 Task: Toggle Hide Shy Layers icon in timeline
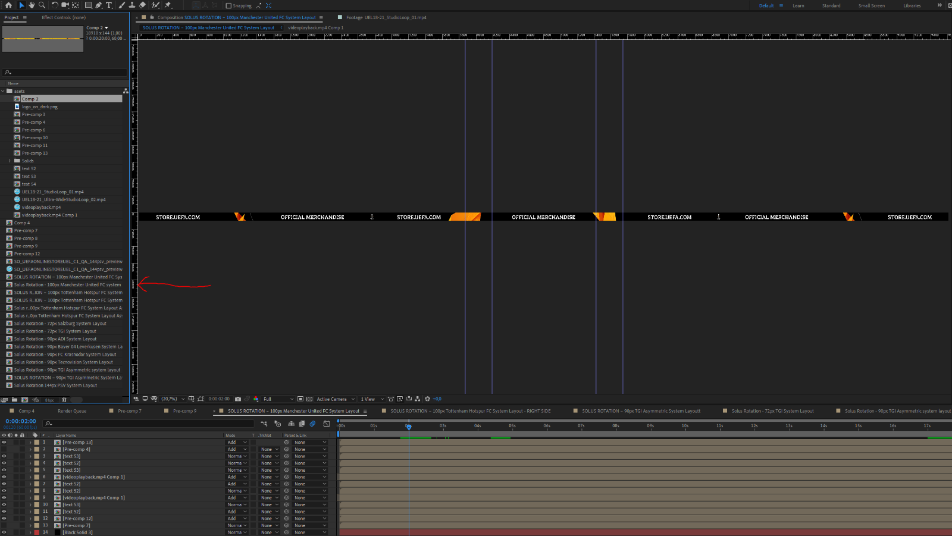291,424
